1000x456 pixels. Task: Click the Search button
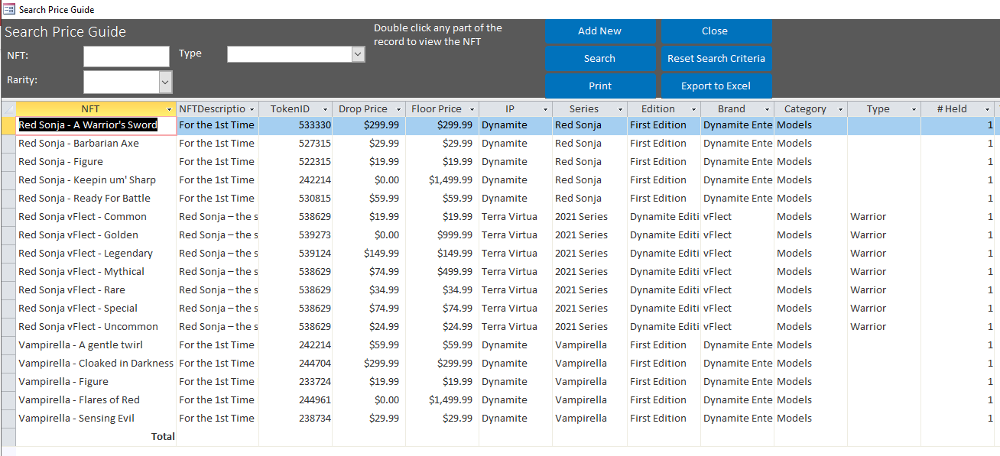600,59
